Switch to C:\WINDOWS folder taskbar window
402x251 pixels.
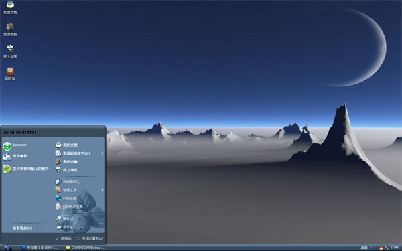tap(85, 248)
